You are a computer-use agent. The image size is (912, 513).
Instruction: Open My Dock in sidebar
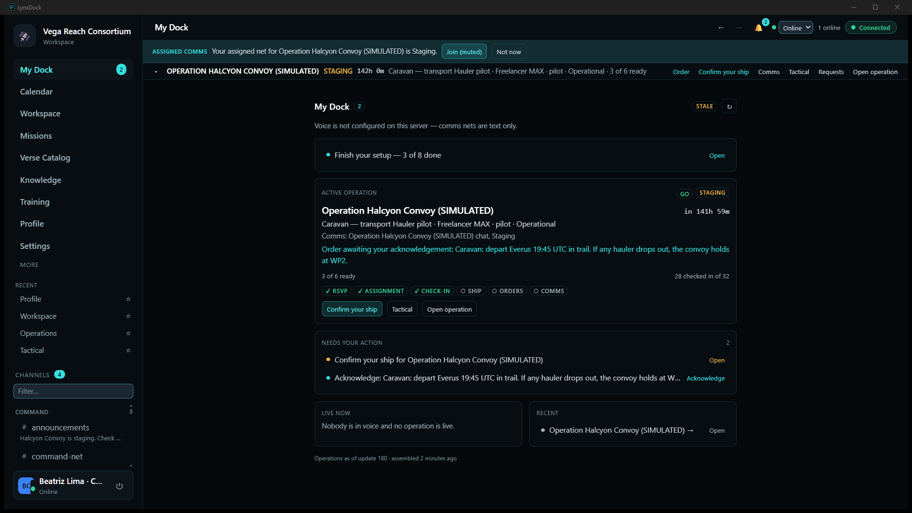pos(73,70)
